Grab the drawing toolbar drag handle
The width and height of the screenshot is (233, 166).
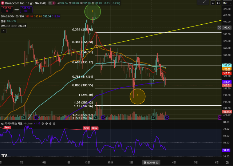[199, 2]
